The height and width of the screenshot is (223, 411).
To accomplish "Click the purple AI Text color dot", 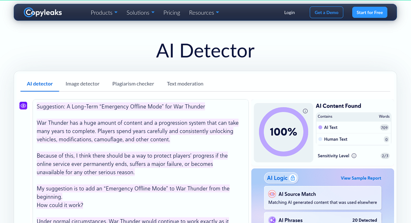I will [x=320, y=127].
